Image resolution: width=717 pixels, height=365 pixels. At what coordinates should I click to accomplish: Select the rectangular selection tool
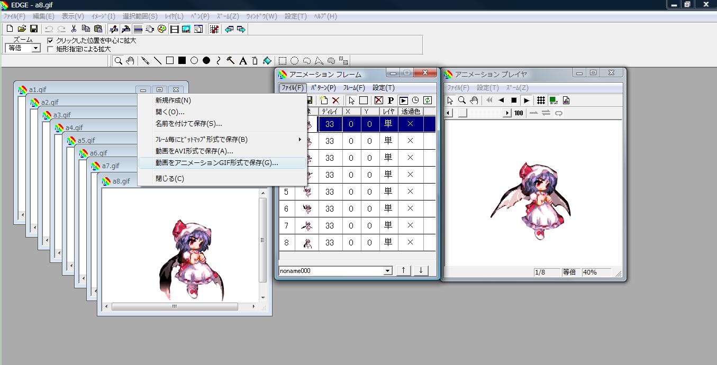coord(283,61)
